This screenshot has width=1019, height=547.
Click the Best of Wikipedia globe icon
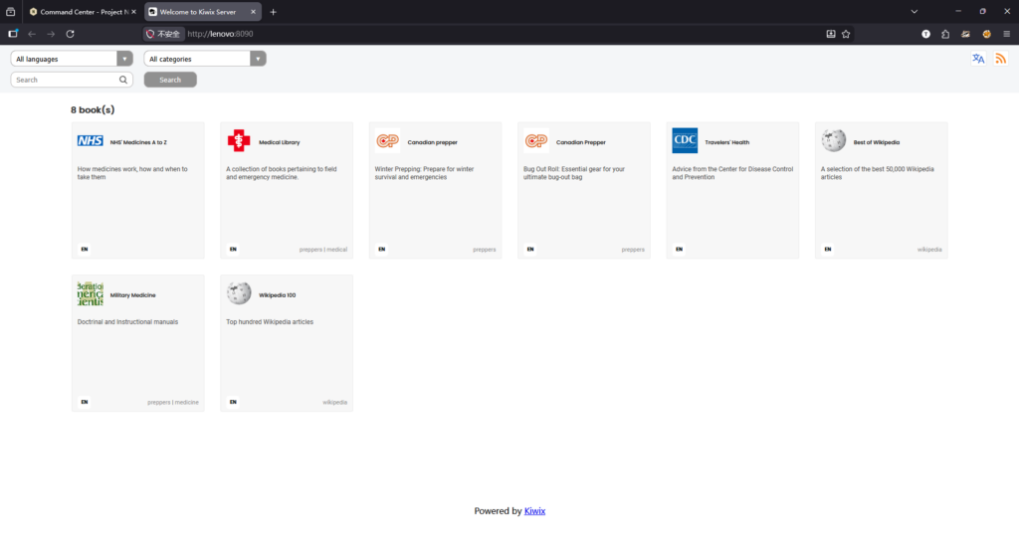pos(834,141)
